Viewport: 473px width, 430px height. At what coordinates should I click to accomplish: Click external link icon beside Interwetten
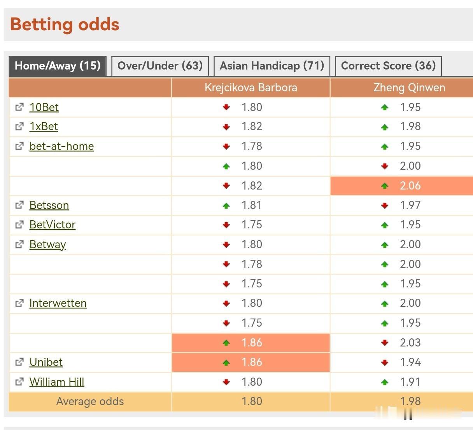[19, 303]
